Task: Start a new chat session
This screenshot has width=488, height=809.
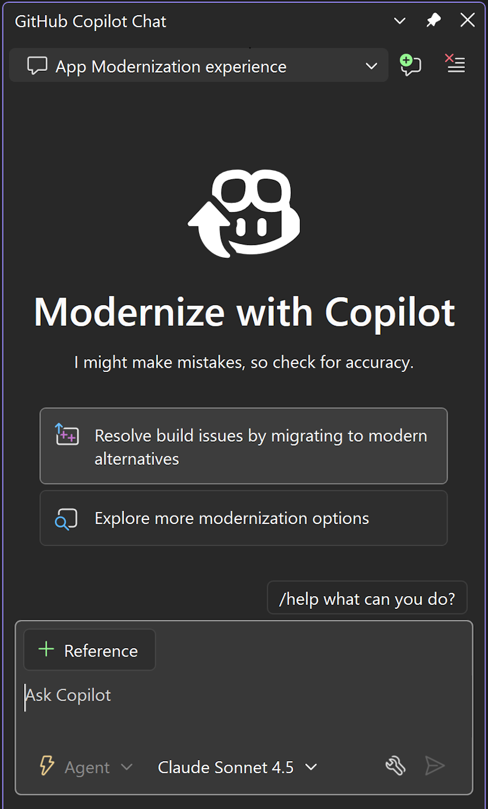Action: (x=411, y=65)
